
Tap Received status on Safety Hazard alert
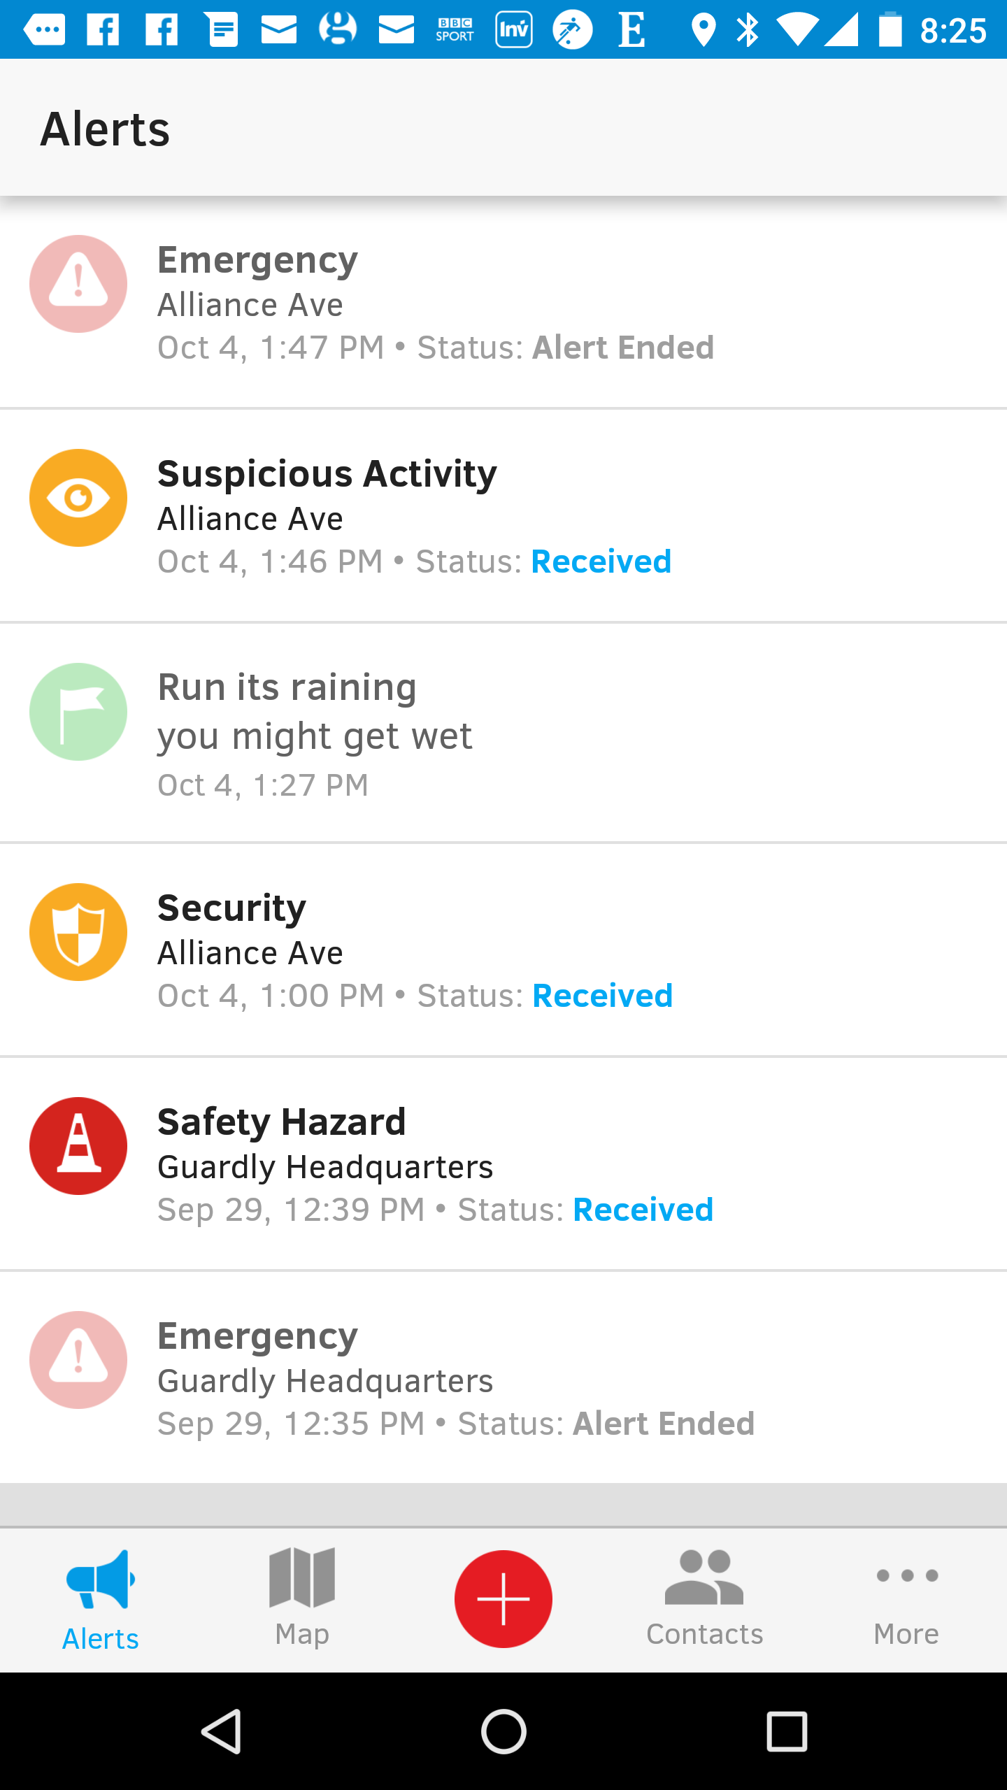point(643,1210)
